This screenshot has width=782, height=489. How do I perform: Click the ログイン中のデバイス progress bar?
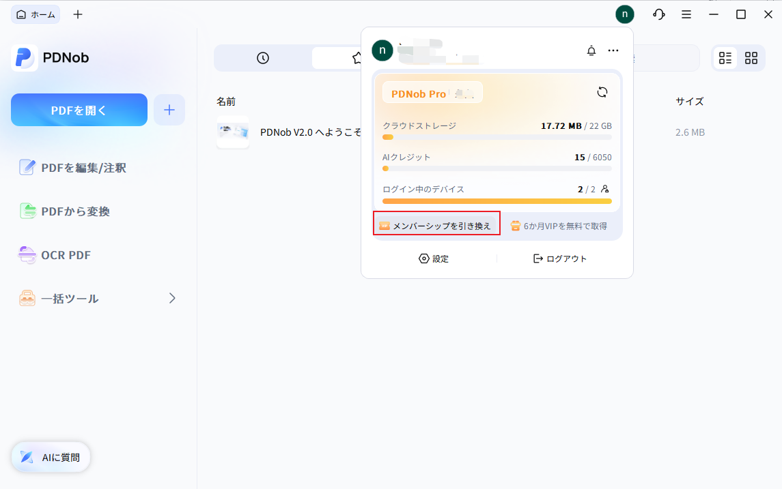click(497, 201)
